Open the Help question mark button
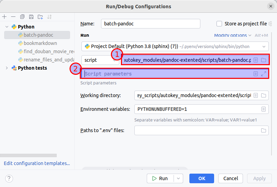 (x=9, y=178)
